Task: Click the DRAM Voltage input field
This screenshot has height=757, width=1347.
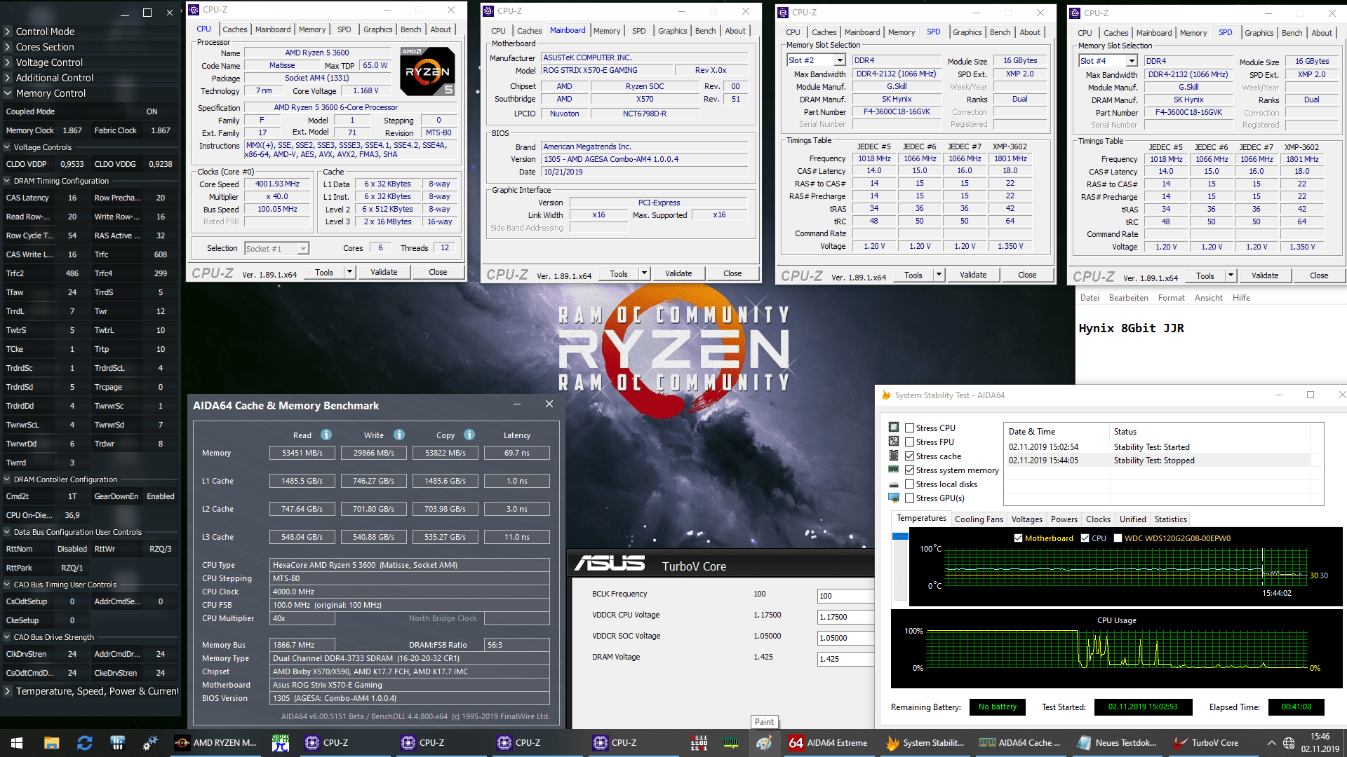Action: (845, 659)
